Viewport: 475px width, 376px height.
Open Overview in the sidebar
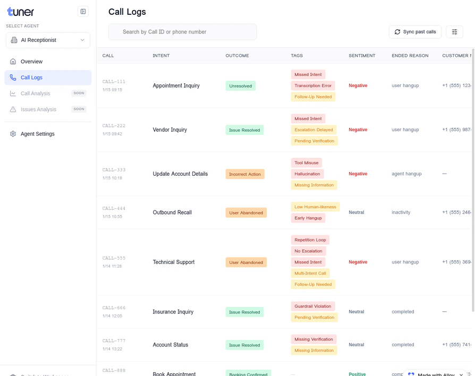click(48, 62)
